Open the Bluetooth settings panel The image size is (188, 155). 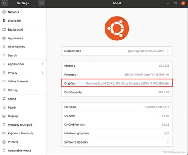tap(23, 21)
